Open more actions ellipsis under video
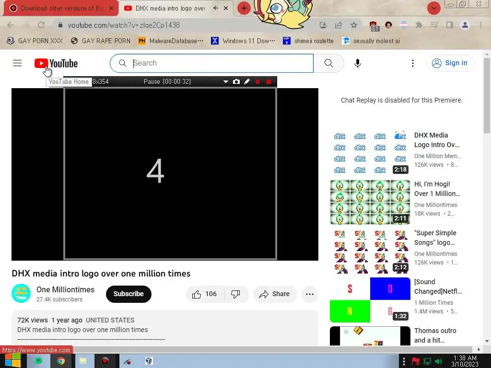This screenshot has width=491, height=368. click(310, 294)
